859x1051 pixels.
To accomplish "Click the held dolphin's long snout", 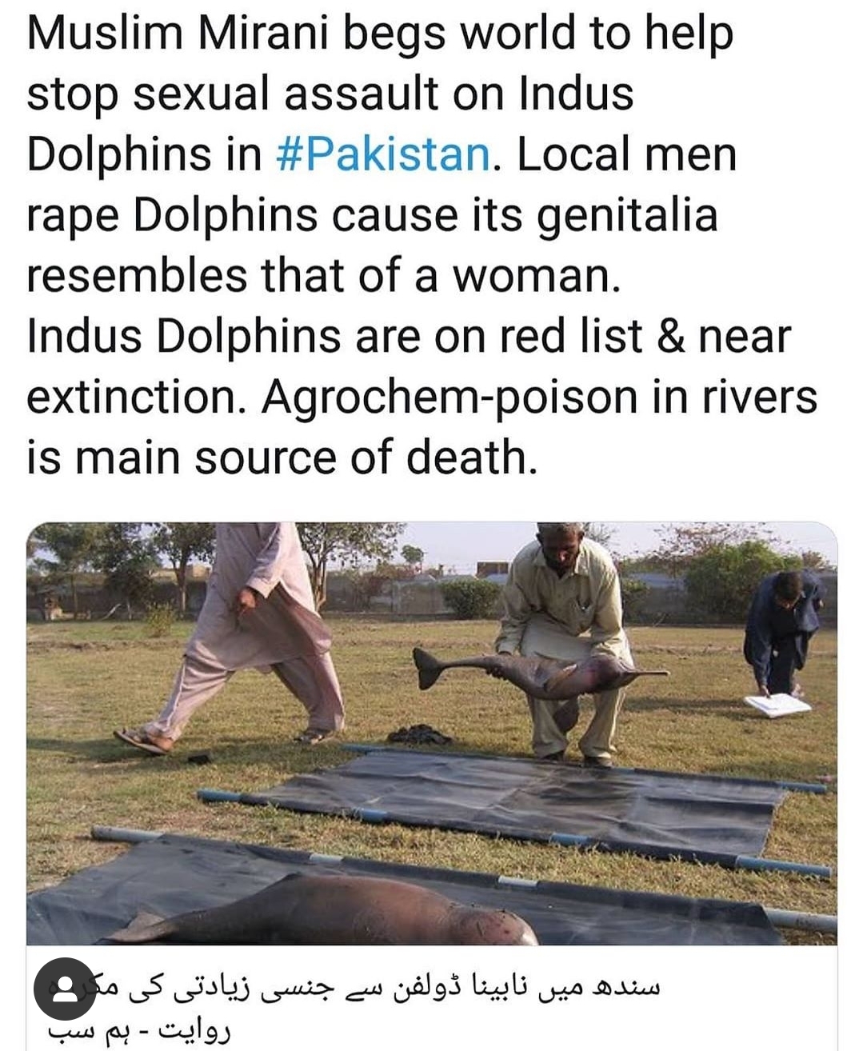I will tap(649, 673).
